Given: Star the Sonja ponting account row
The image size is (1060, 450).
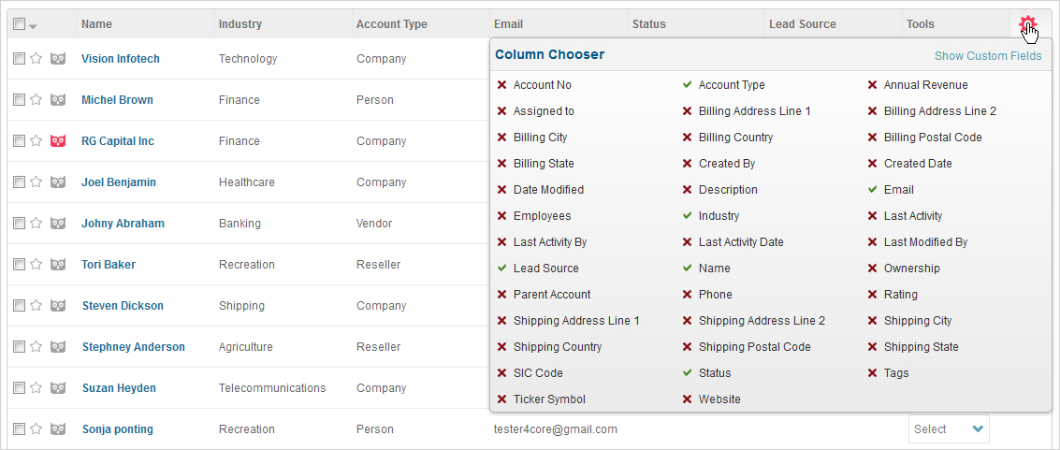Looking at the screenshot, I should click(x=36, y=429).
